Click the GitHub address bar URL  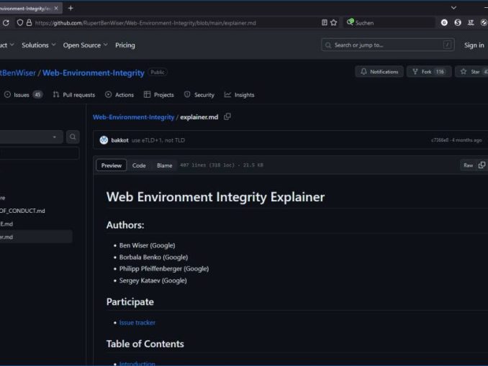coord(145,23)
